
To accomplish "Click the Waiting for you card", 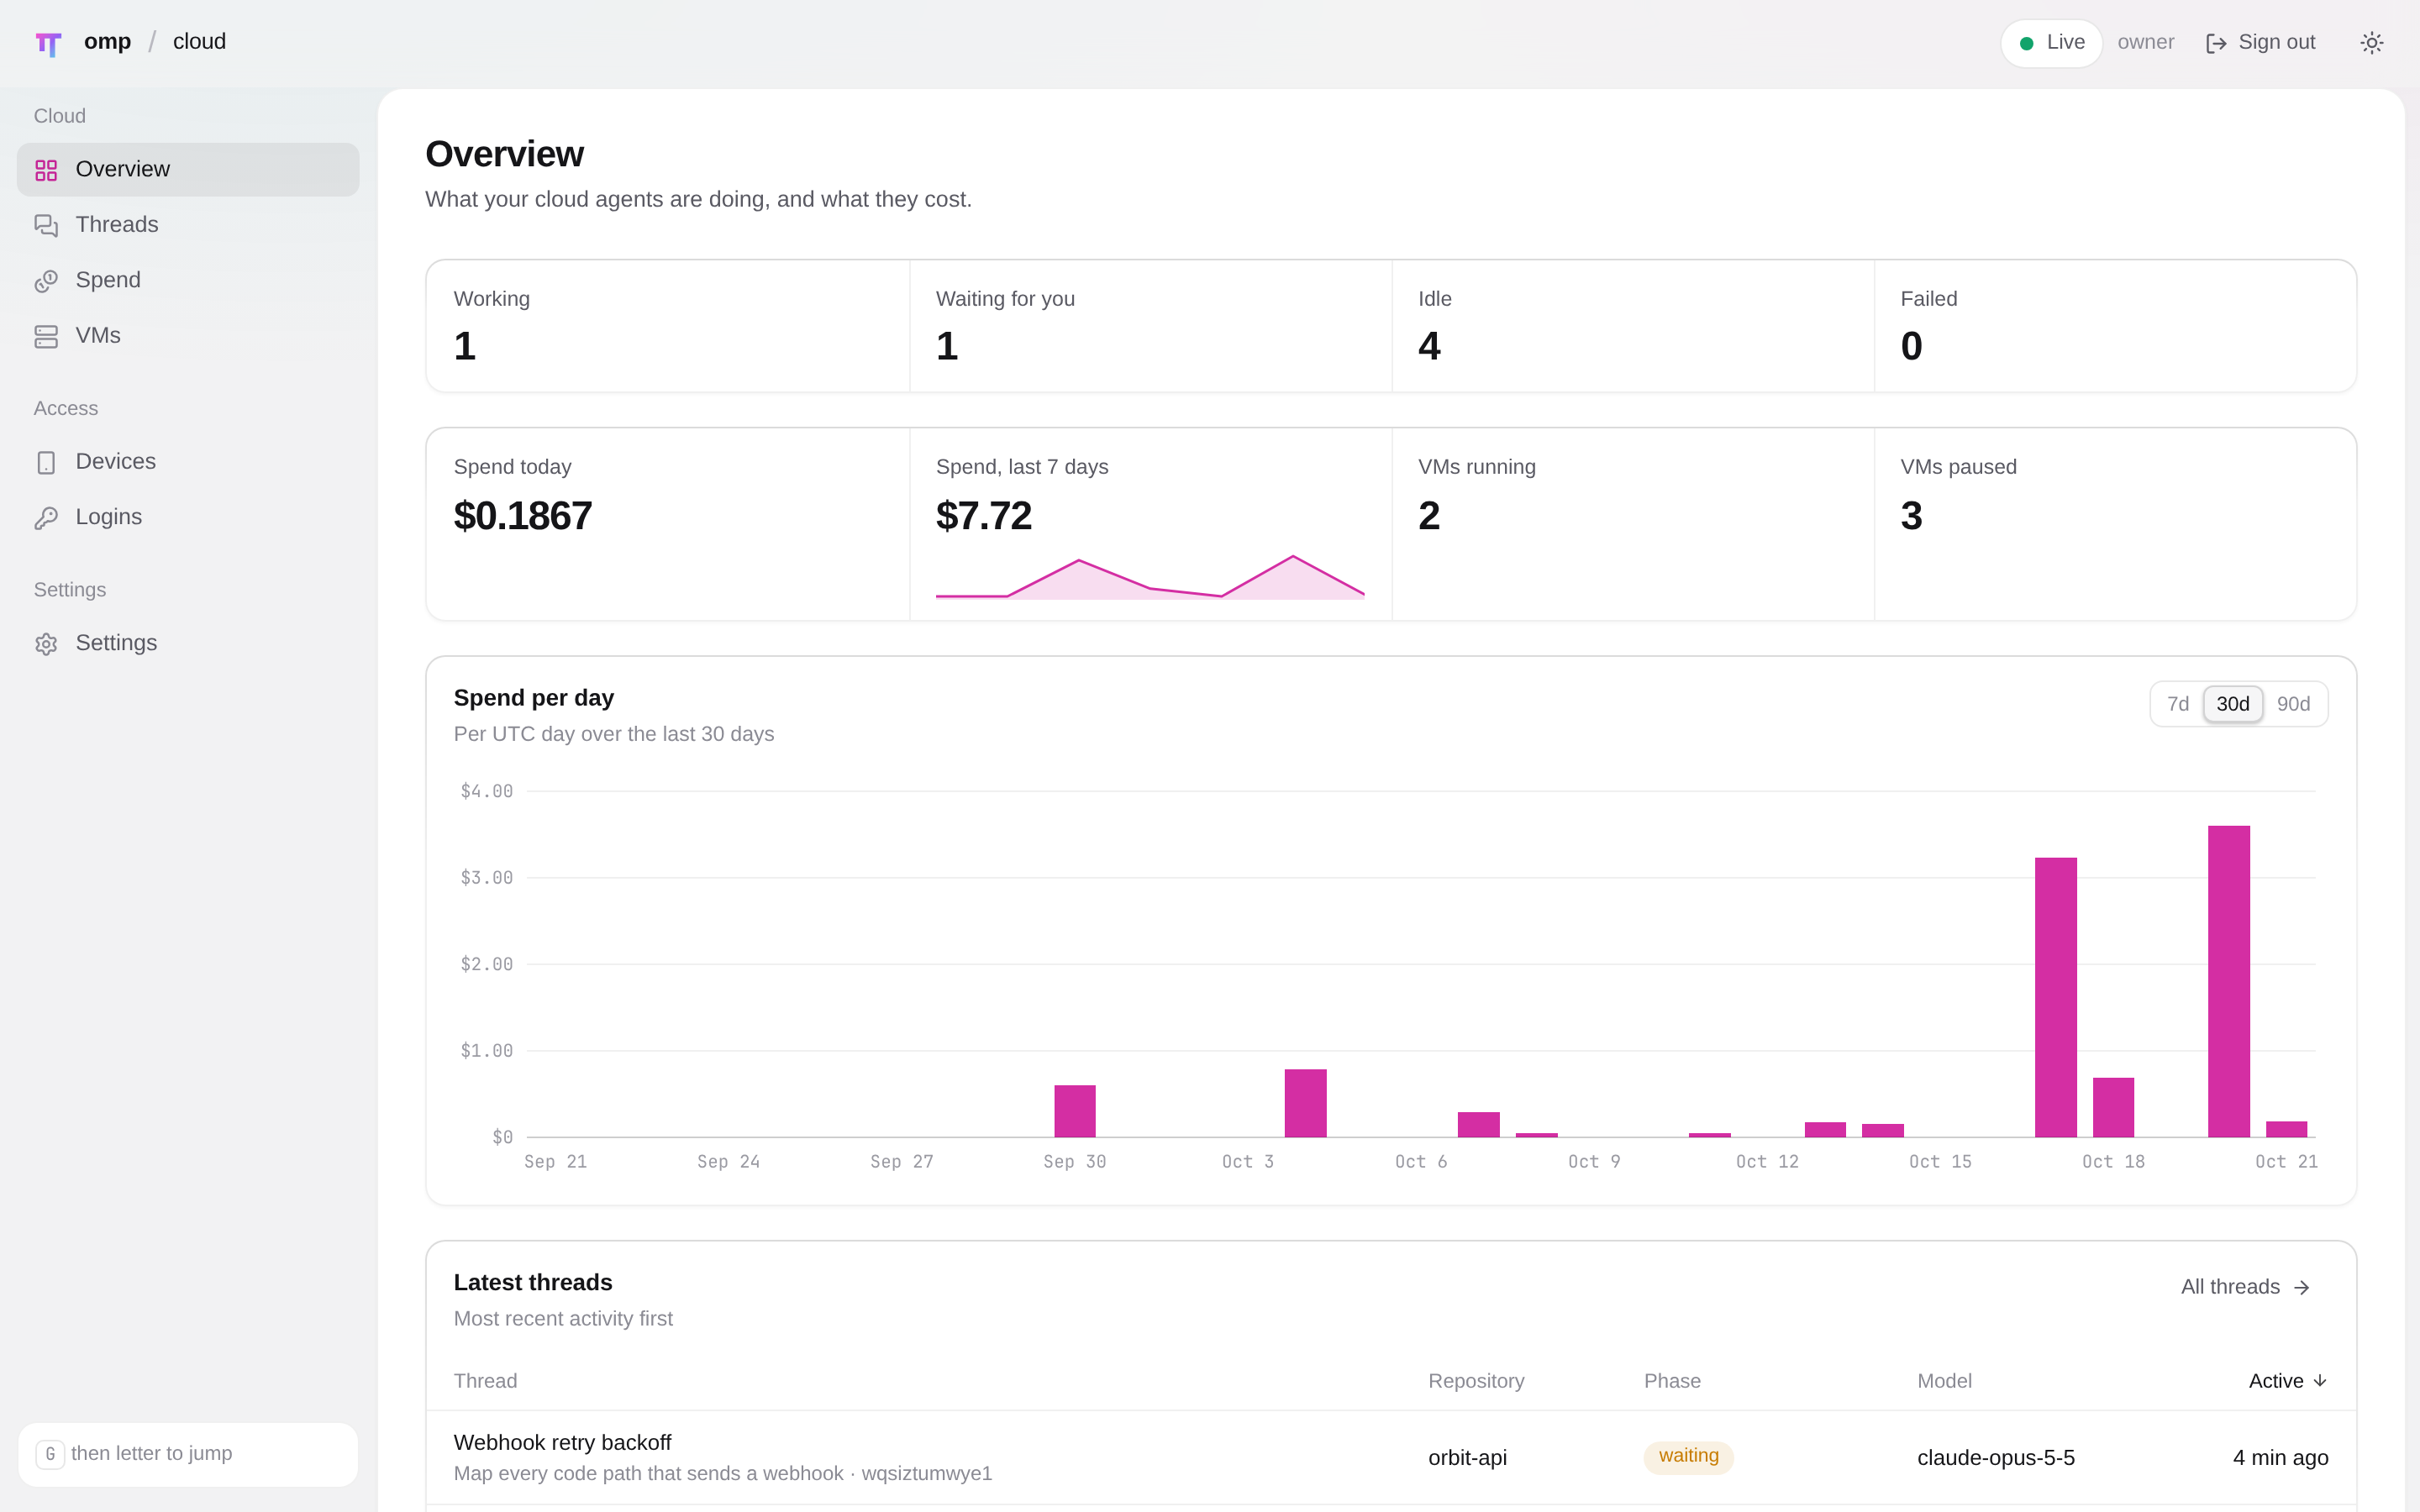I will [x=1150, y=326].
